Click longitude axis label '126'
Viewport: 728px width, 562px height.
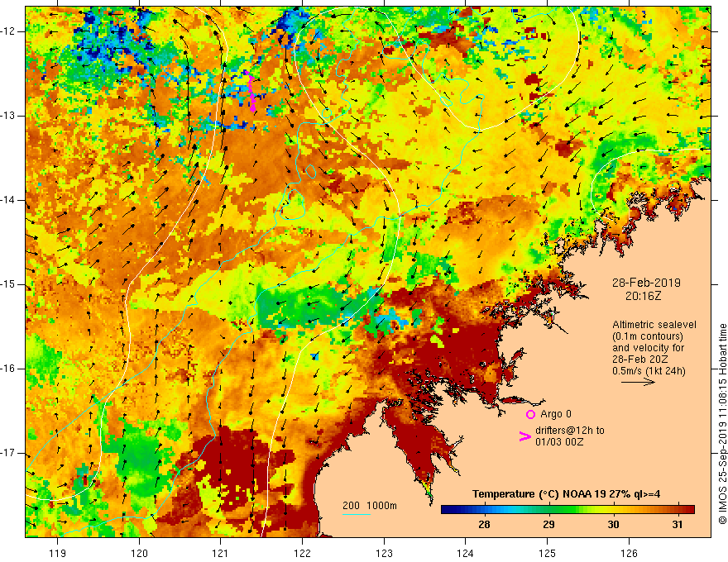[629, 553]
